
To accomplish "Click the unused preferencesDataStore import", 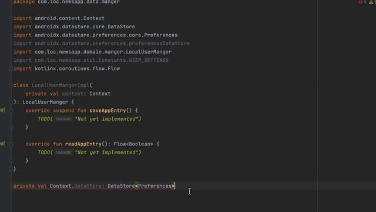I will [112, 44].
